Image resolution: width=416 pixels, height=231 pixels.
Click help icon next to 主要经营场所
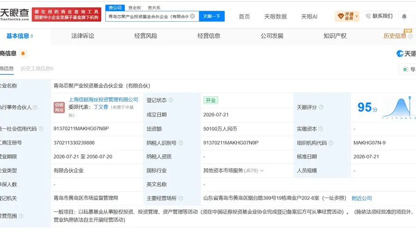coord(181,198)
